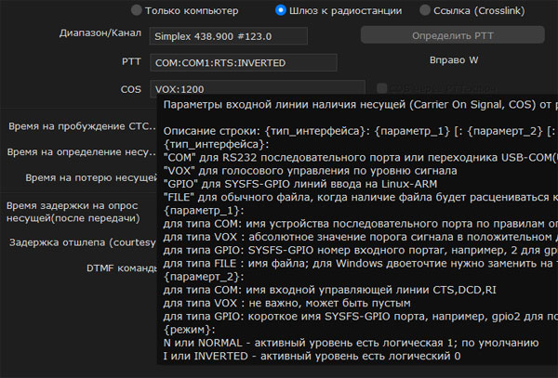
Task: Click the 'COS' label
Action: [x=130, y=89]
